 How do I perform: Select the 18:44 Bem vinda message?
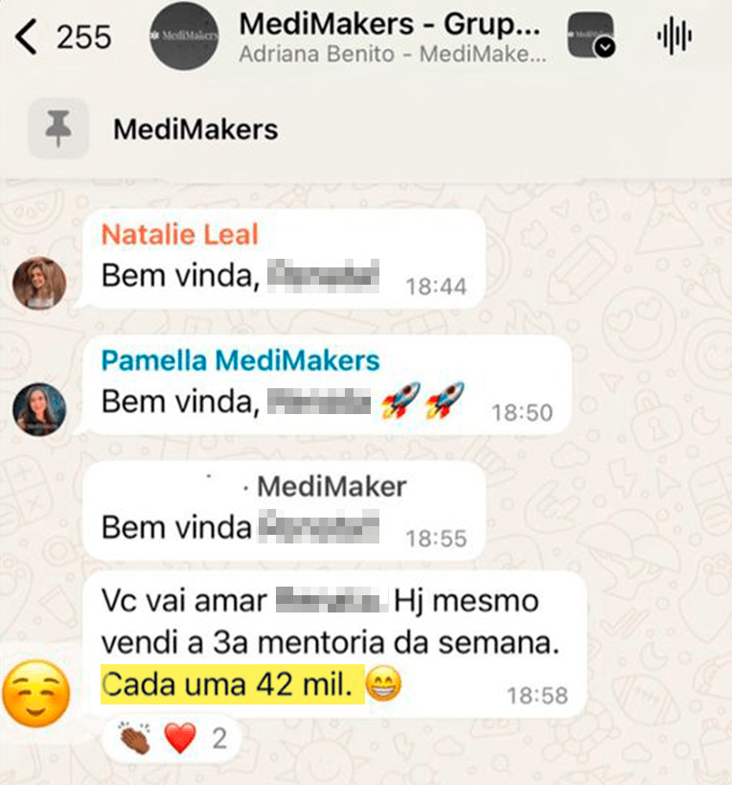point(285,260)
